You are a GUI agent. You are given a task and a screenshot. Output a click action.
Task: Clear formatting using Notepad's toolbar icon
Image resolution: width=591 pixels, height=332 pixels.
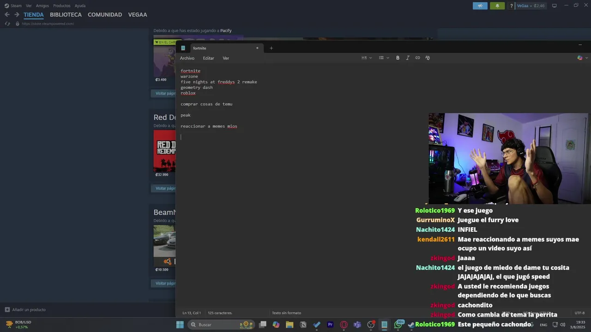point(428,58)
